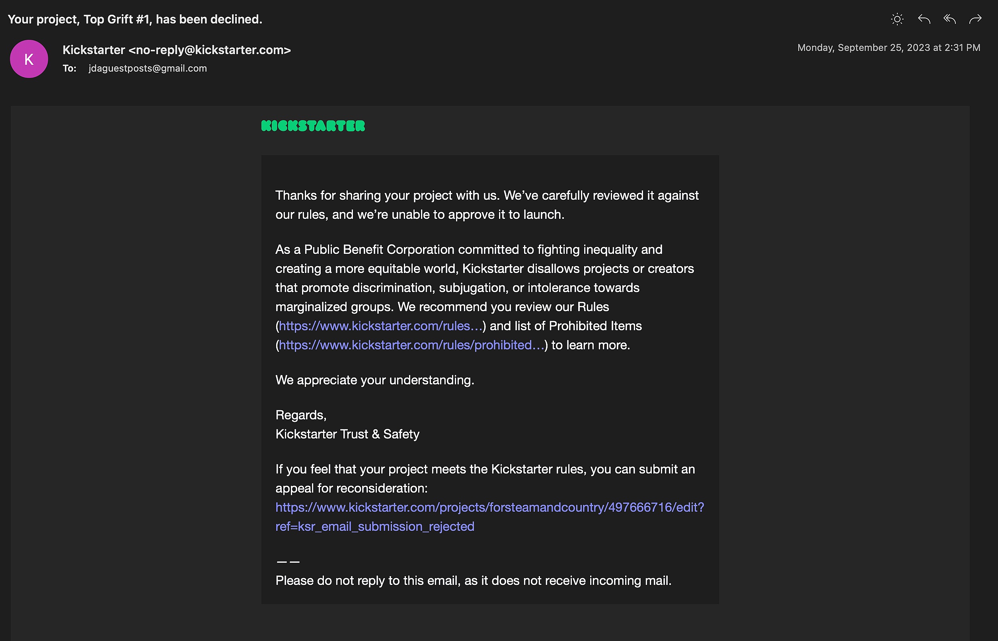Click the email subject about Top Grift #1
The image size is (998, 641).
(x=135, y=19)
